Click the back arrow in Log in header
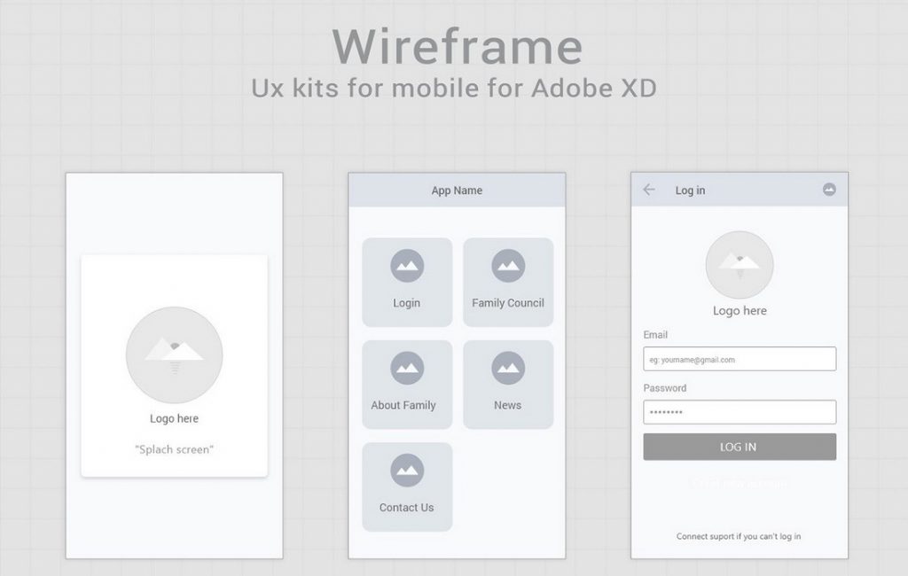 pos(648,190)
